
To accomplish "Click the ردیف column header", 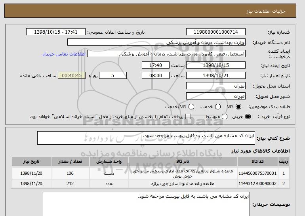I will [x=284, y=162].
